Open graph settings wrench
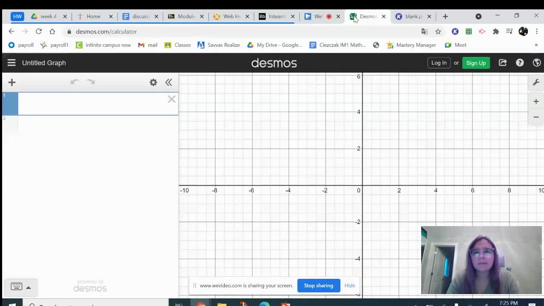This screenshot has width=544, height=306. (x=536, y=82)
